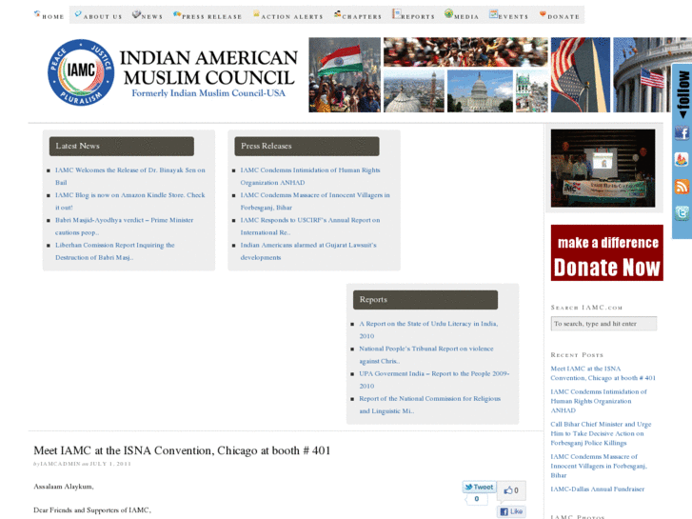This screenshot has width=692, height=519.
Task: Open recent post Call Bihar Chief Minister
Action: point(601,433)
